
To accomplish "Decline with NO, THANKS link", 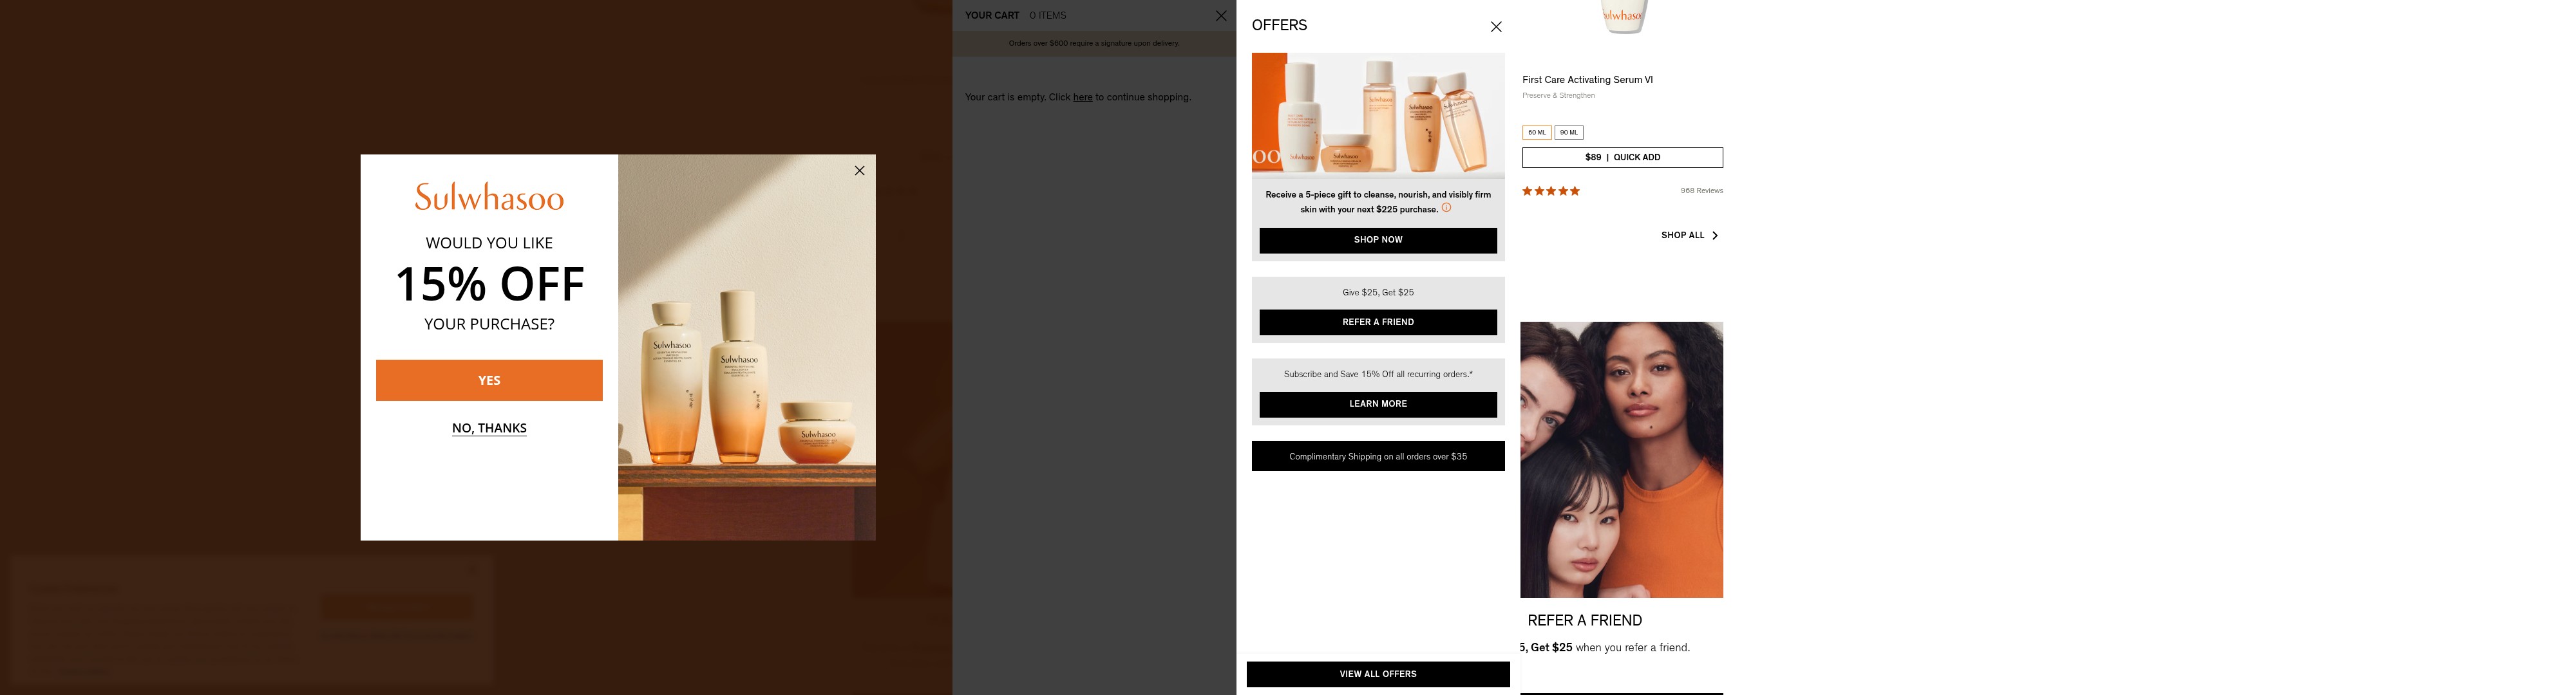I will coord(489,429).
